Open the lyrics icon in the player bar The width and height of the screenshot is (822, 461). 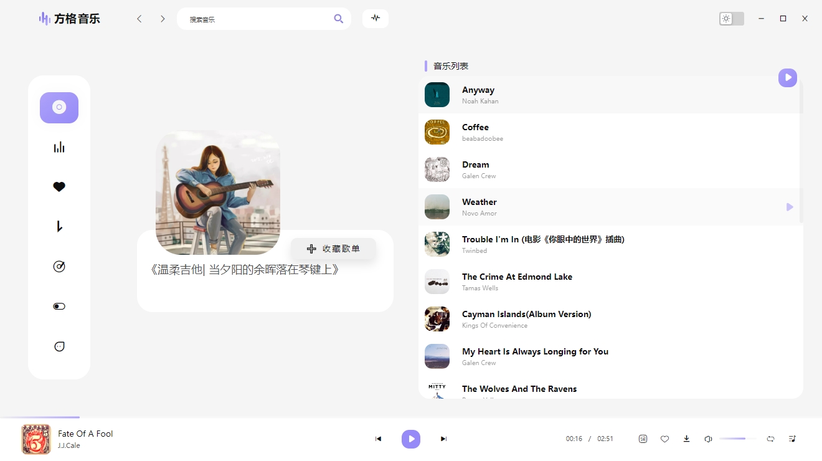point(643,439)
